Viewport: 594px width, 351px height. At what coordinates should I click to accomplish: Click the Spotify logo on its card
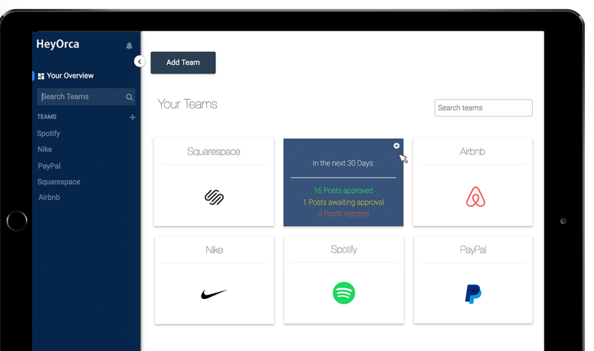(343, 293)
